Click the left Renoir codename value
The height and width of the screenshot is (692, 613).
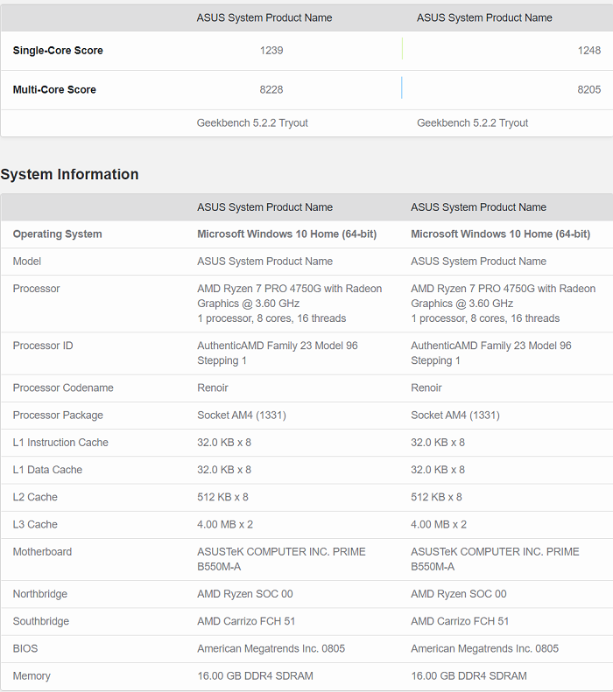point(213,388)
